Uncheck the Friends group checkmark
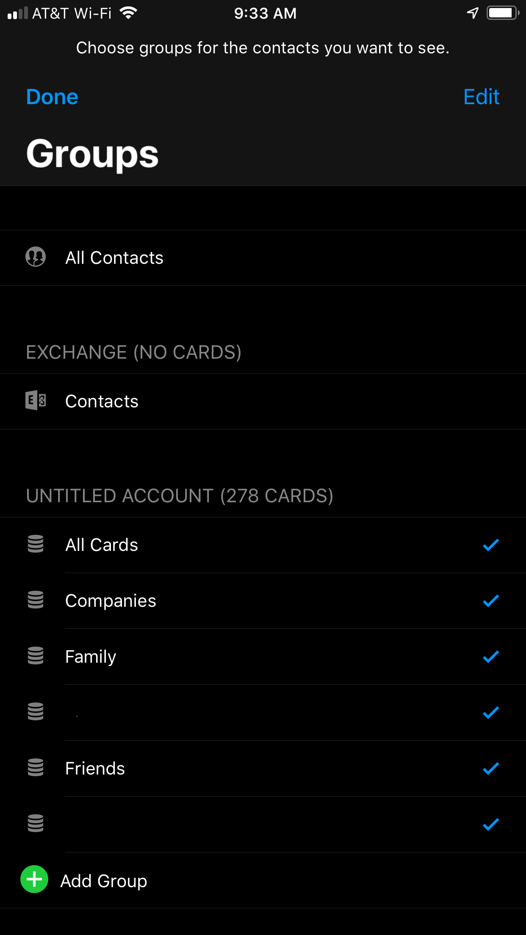This screenshot has height=935, width=526. coord(491,768)
